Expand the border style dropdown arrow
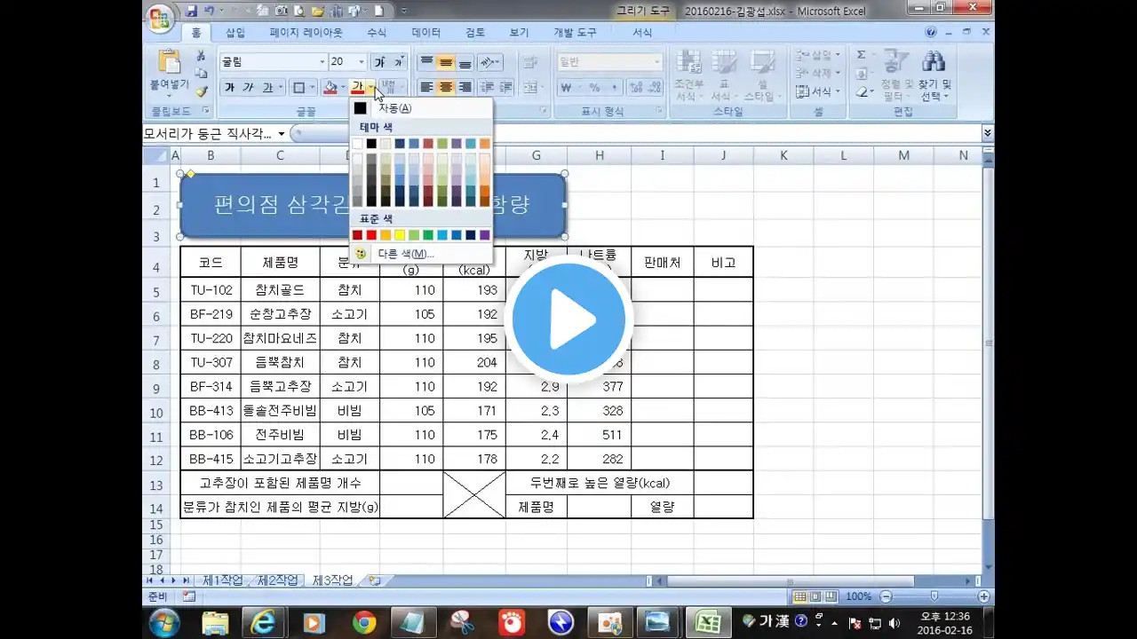Viewport: 1137px width, 639px height. [x=312, y=87]
